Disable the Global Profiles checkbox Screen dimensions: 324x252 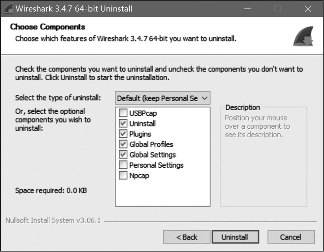click(123, 144)
